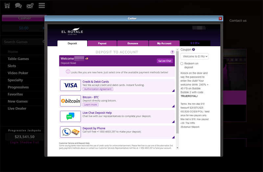The width and height of the screenshot is (263, 172).
Task: Open New Games category
Action: click(18, 101)
